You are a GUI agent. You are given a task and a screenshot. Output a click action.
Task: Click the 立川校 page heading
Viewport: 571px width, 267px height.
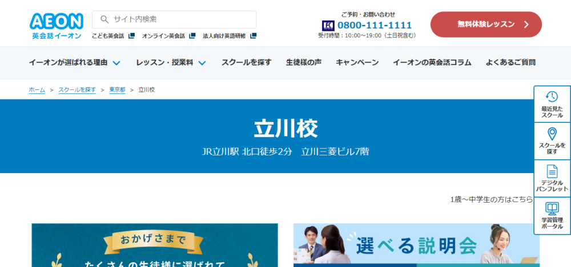tap(286, 128)
